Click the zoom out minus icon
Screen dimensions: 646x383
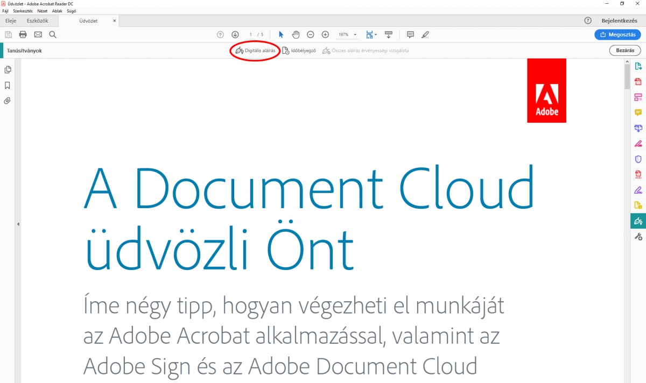(x=311, y=34)
